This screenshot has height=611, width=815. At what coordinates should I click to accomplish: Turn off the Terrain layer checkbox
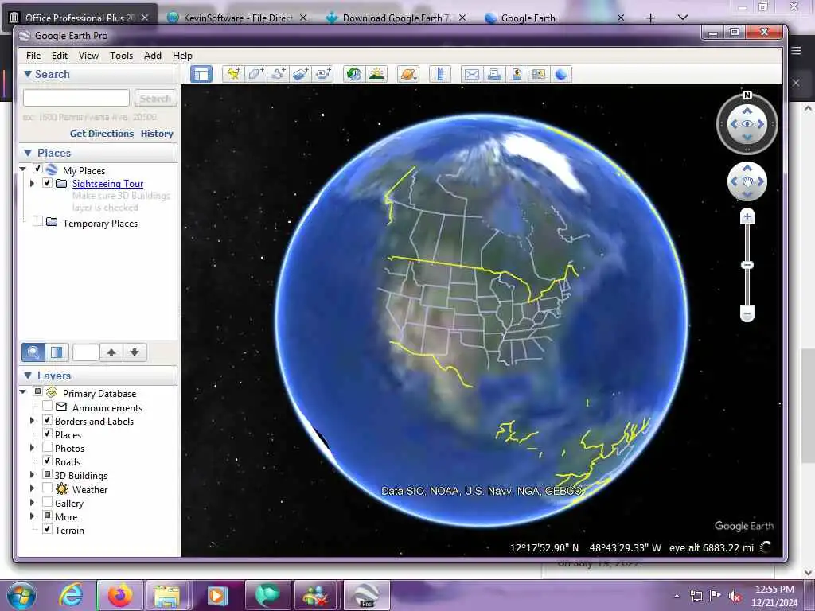47,529
